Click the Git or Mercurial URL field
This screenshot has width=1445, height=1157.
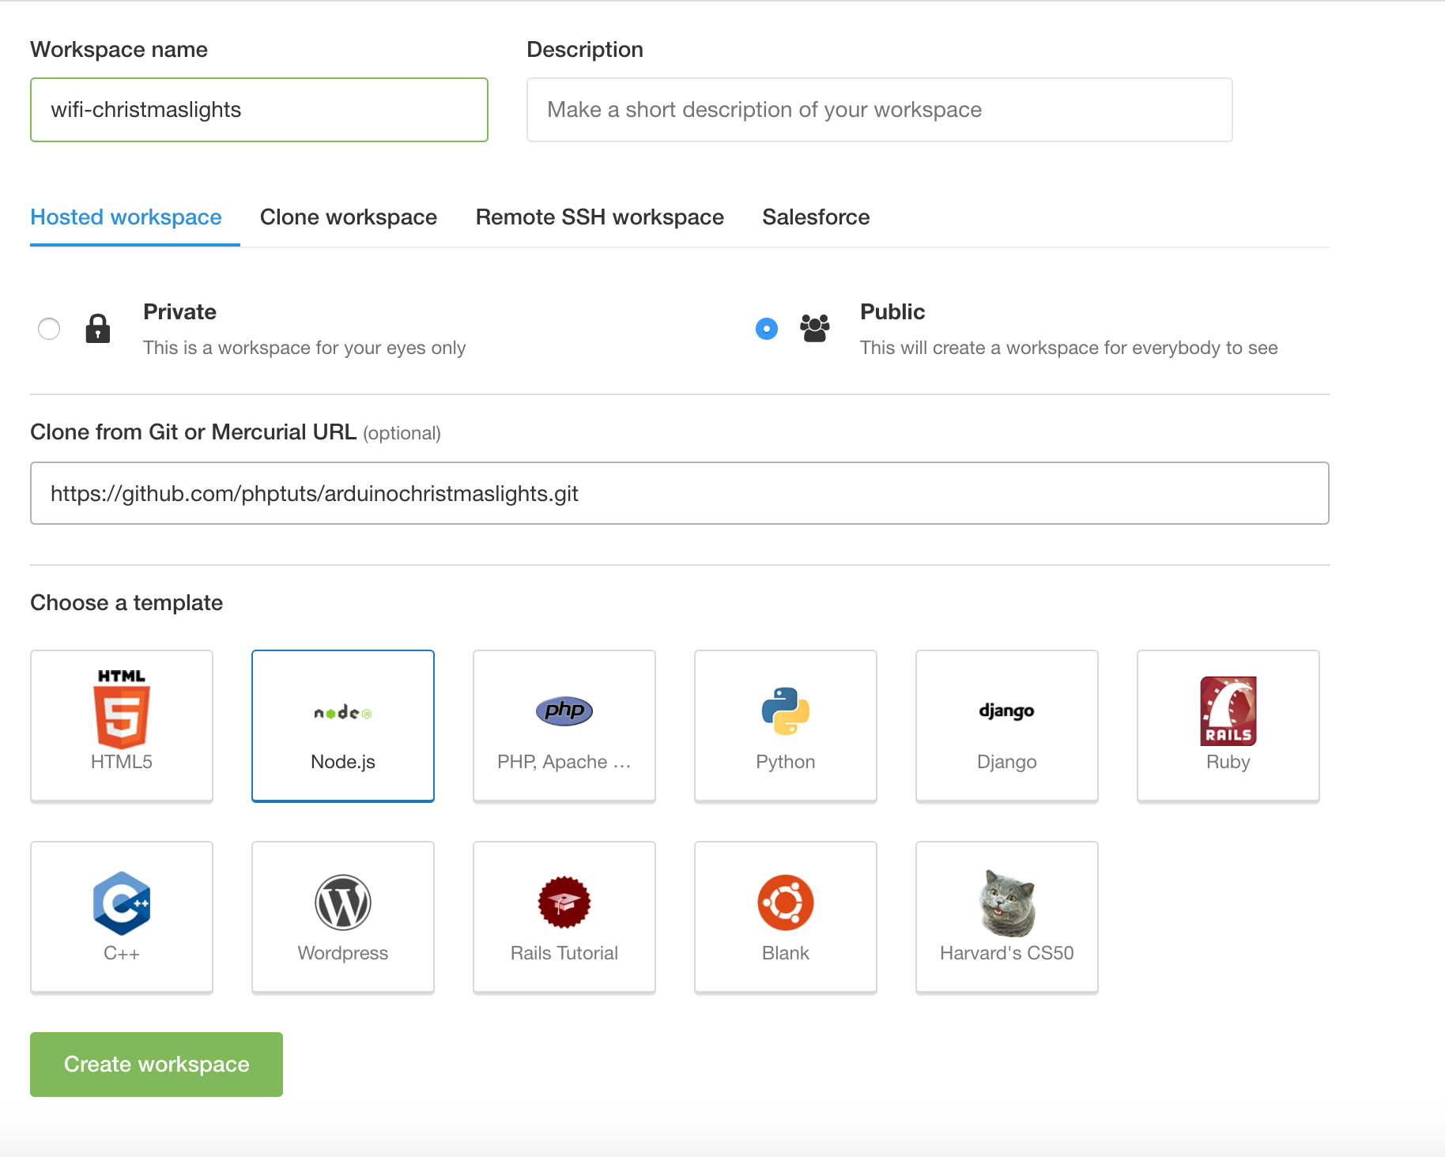680,493
